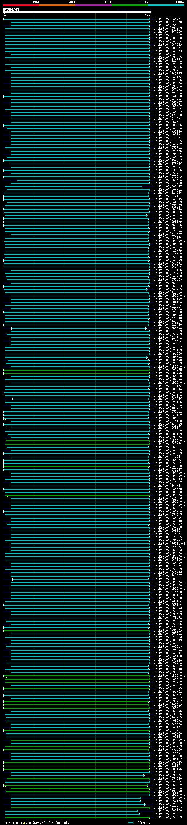Open the UniRef100_P42795 hit
Viewport: 187px width, 825px height.
click(x=167, y=73)
